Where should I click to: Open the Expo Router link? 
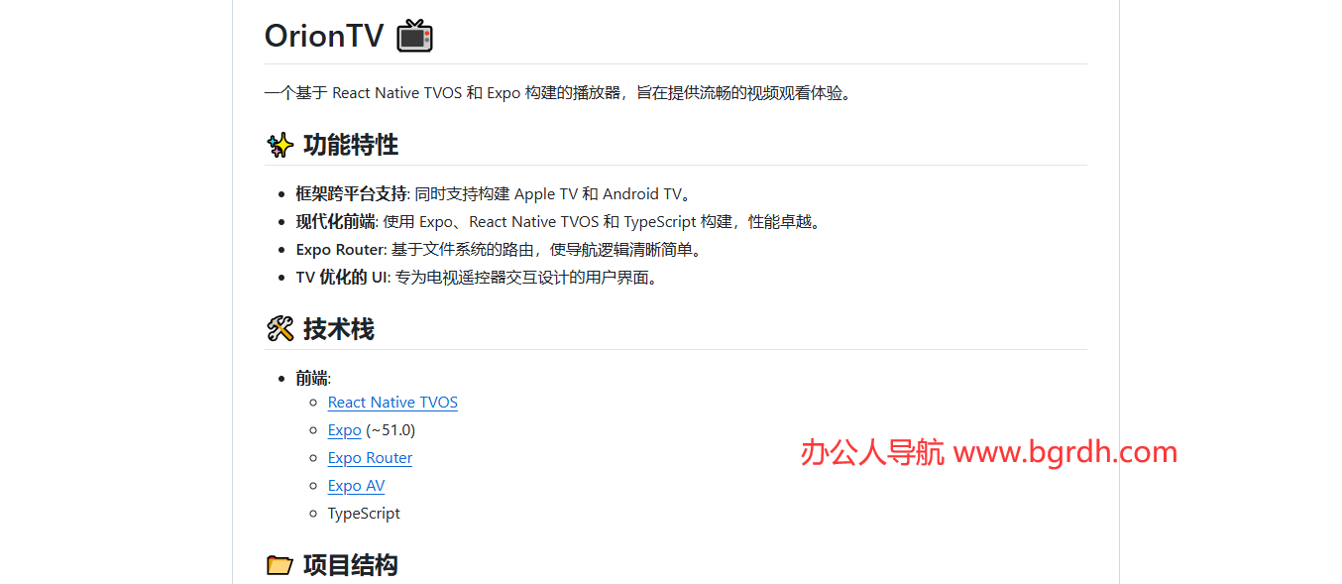(370, 457)
